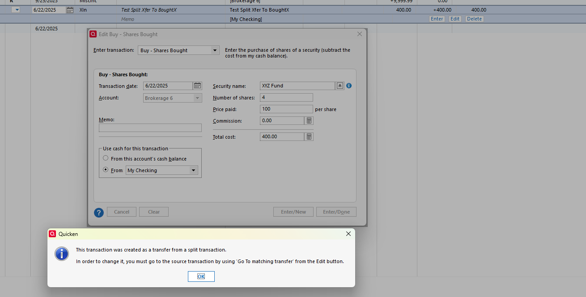Click the Clear button in the Edit Buy dialog
This screenshot has height=297, width=586.
pyautogui.click(x=154, y=212)
